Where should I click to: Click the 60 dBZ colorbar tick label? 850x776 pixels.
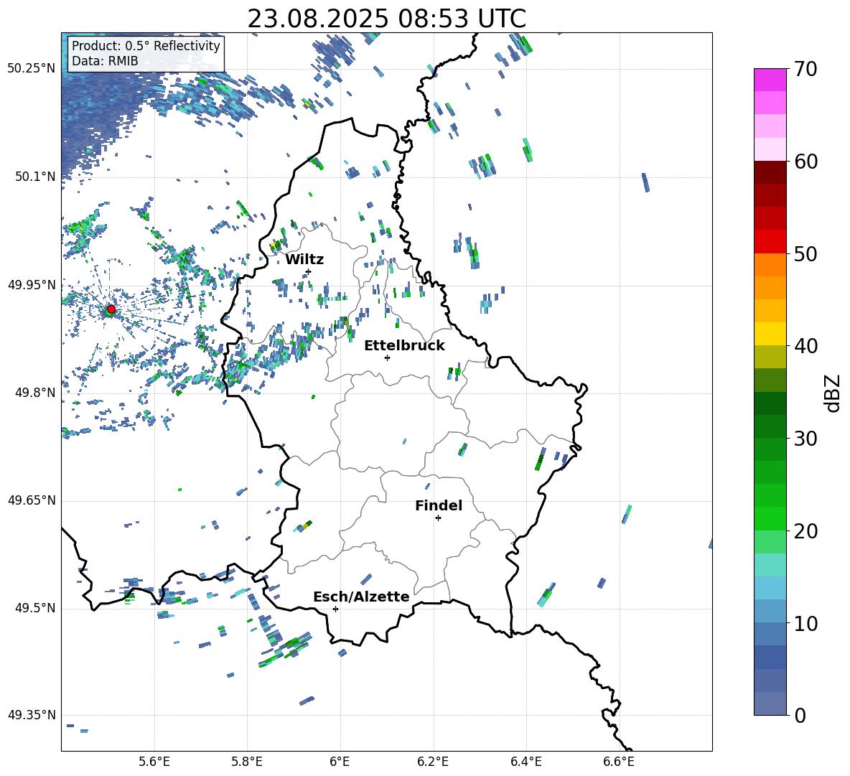coord(806,162)
